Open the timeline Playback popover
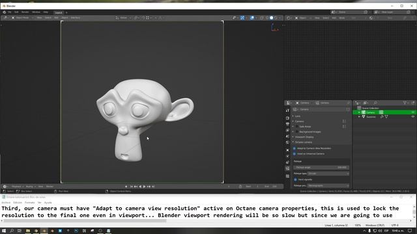 [18, 187]
